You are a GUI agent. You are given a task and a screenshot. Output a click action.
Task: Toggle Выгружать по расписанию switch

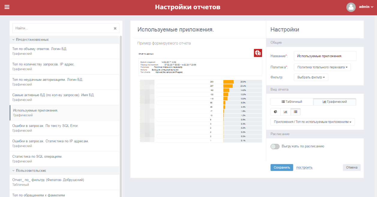(x=275, y=146)
